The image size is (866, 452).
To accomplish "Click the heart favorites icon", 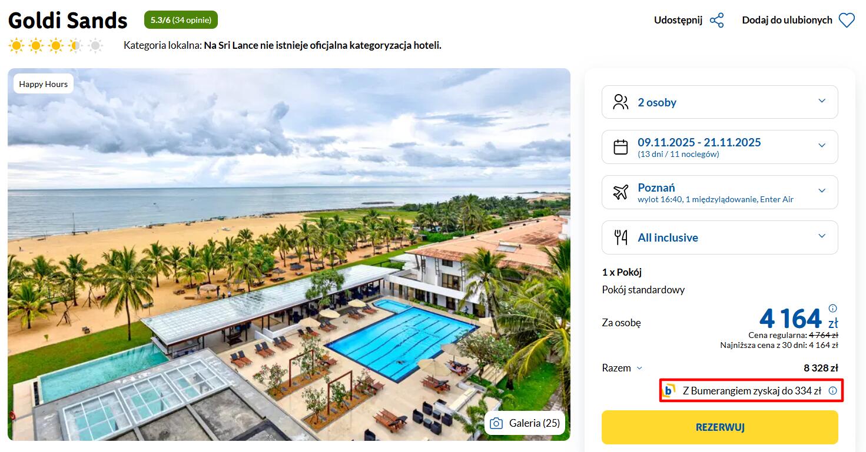I will [847, 20].
